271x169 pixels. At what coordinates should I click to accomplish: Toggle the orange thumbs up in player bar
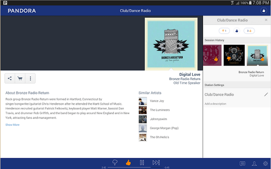pos(128,163)
